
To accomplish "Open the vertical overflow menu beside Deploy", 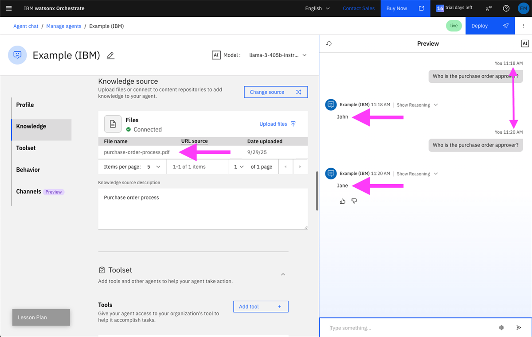I will 524,26.
